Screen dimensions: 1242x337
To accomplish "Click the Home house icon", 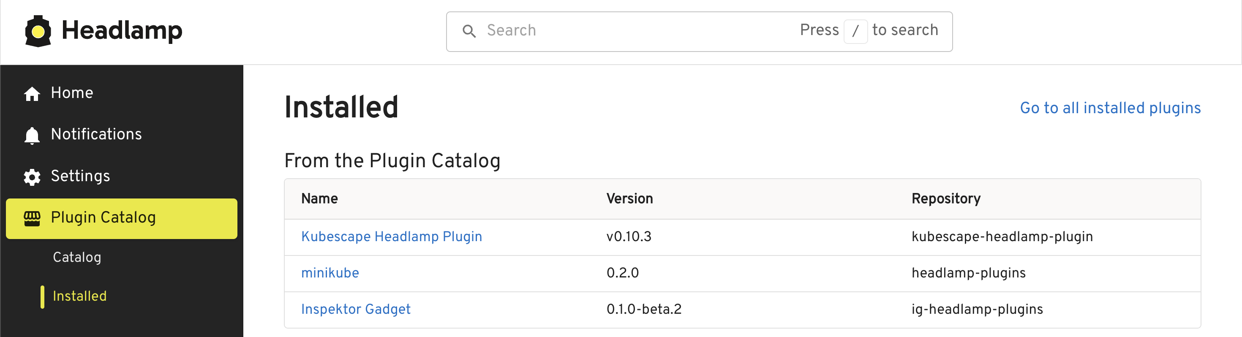I will (x=32, y=93).
